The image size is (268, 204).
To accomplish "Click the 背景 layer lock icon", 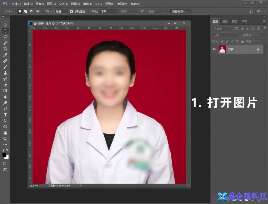I will [258, 49].
